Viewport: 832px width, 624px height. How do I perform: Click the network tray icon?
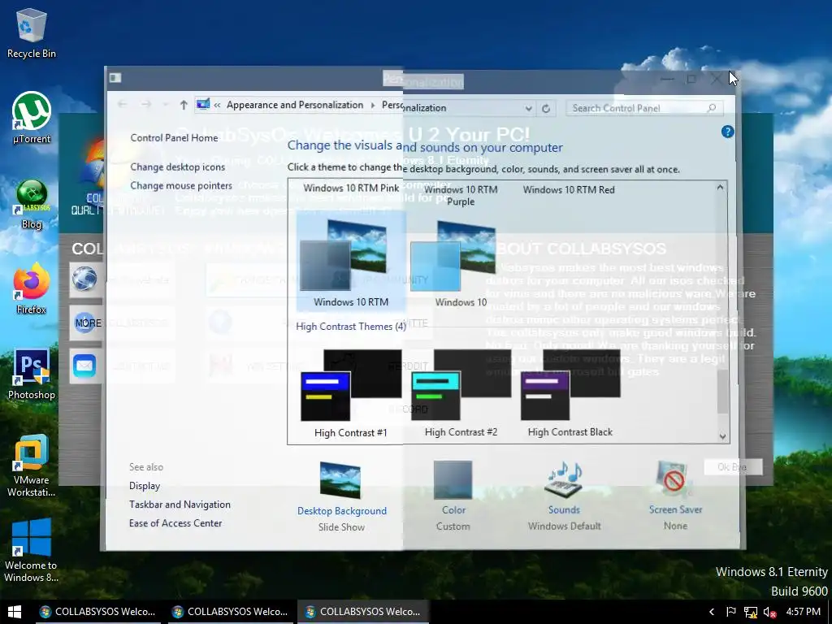click(x=750, y=613)
